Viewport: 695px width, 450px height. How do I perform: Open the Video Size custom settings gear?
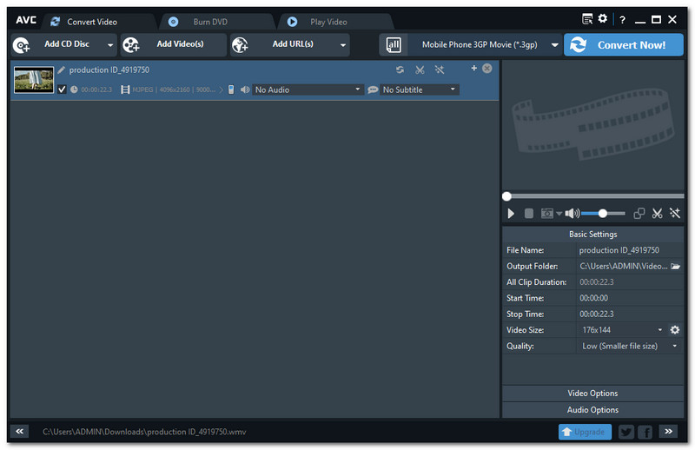click(675, 330)
